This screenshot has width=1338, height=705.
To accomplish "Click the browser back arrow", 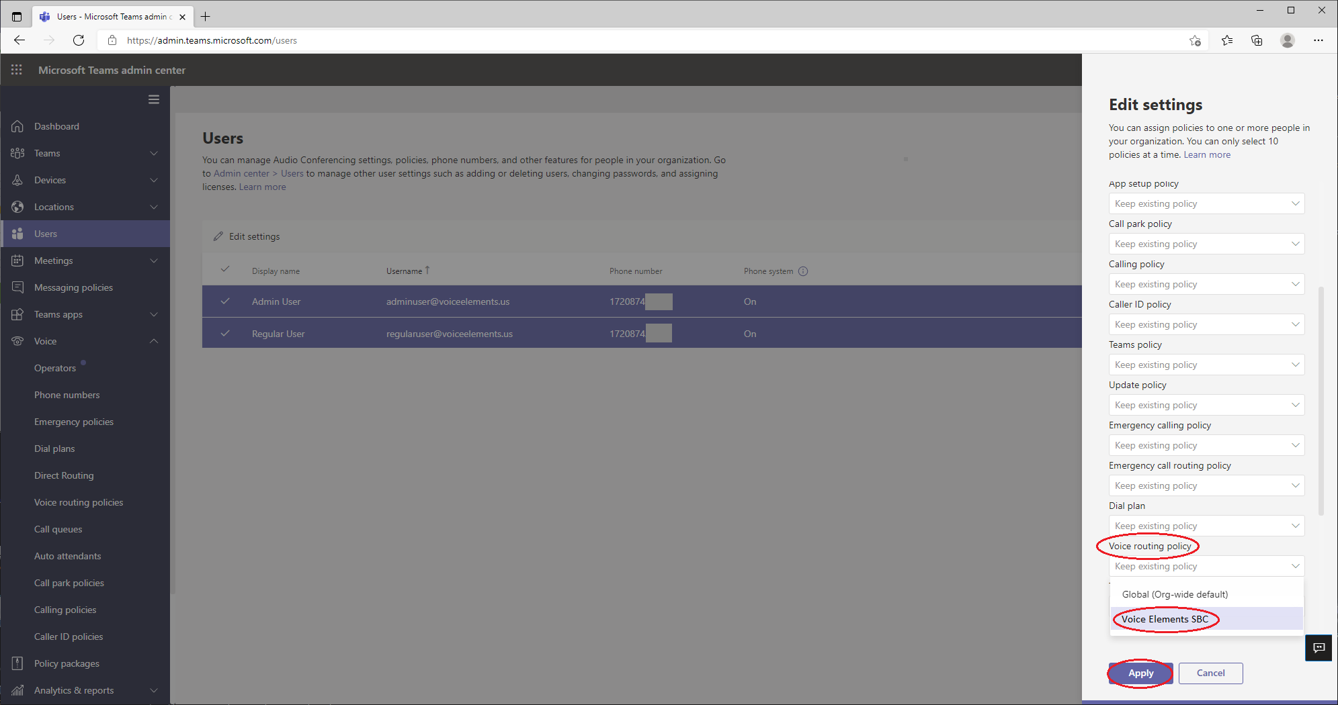I will click(19, 40).
